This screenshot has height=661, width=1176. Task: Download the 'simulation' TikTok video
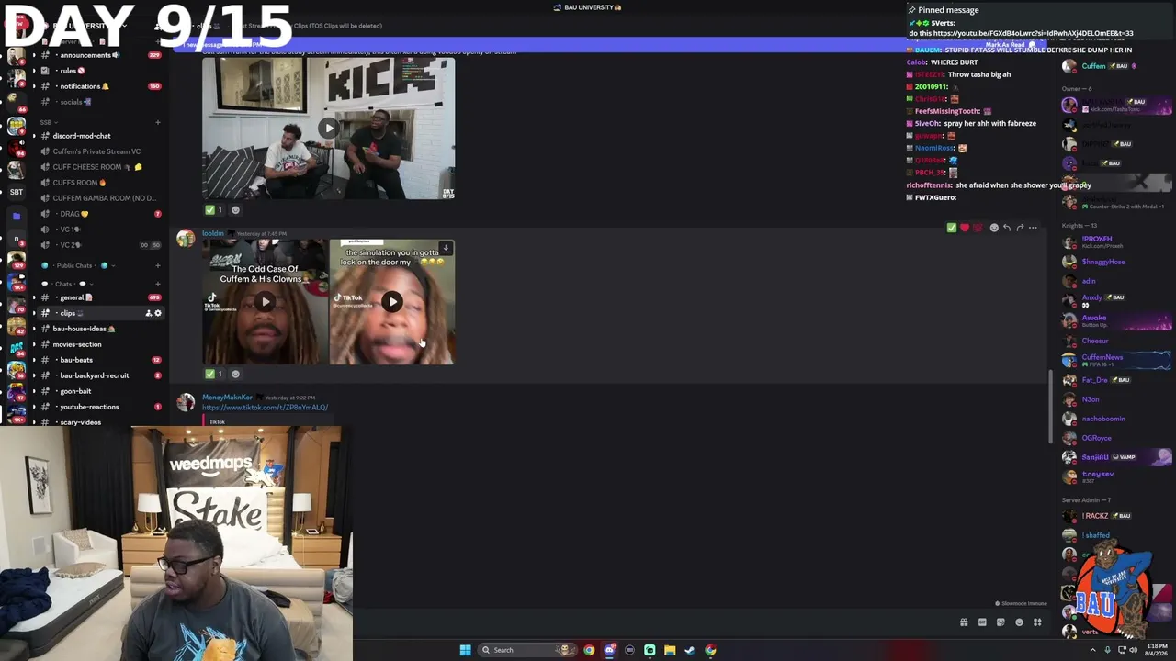(446, 248)
